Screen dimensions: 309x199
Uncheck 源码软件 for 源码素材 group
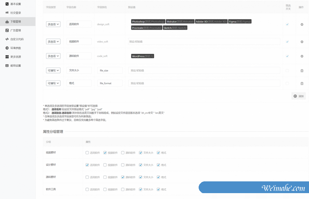[123, 177]
